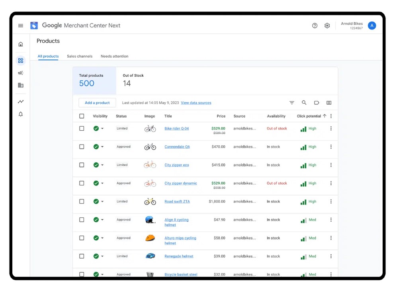
Task: Click the Alturo mips orange helmet thumbnail
Action: (x=150, y=238)
